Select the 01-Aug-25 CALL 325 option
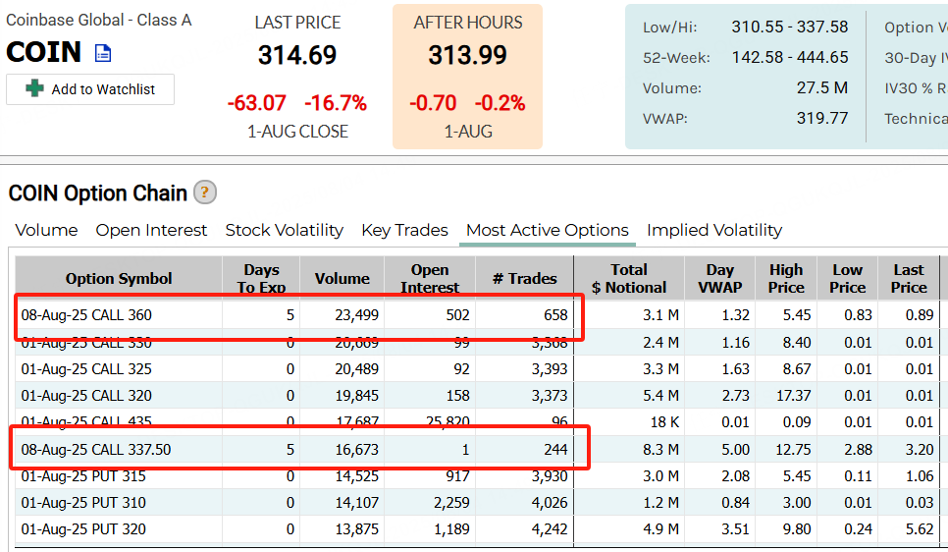 point(86,369)
